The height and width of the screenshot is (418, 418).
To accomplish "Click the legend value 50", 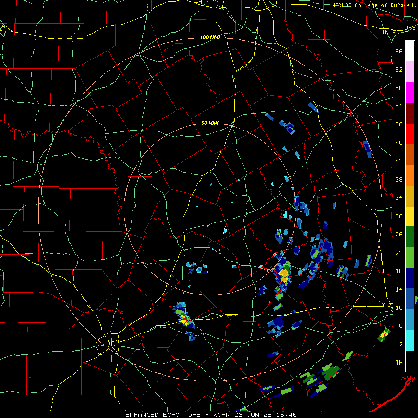I will 399,124.
